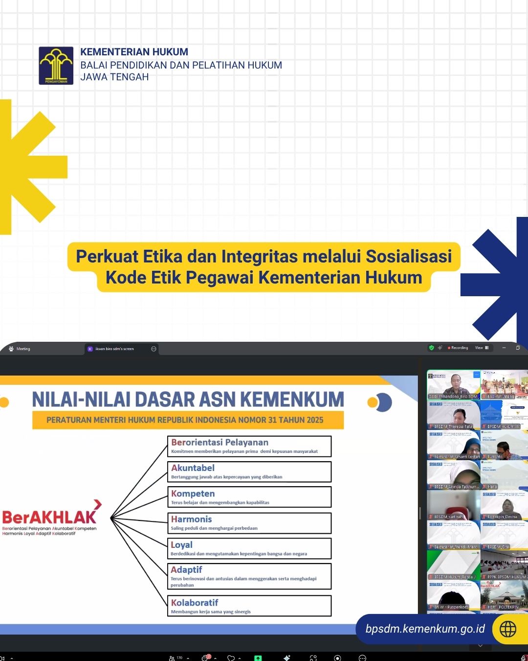
Task: Select Dodi Prihandono's video thumbnail
Action: coord(453,384)
